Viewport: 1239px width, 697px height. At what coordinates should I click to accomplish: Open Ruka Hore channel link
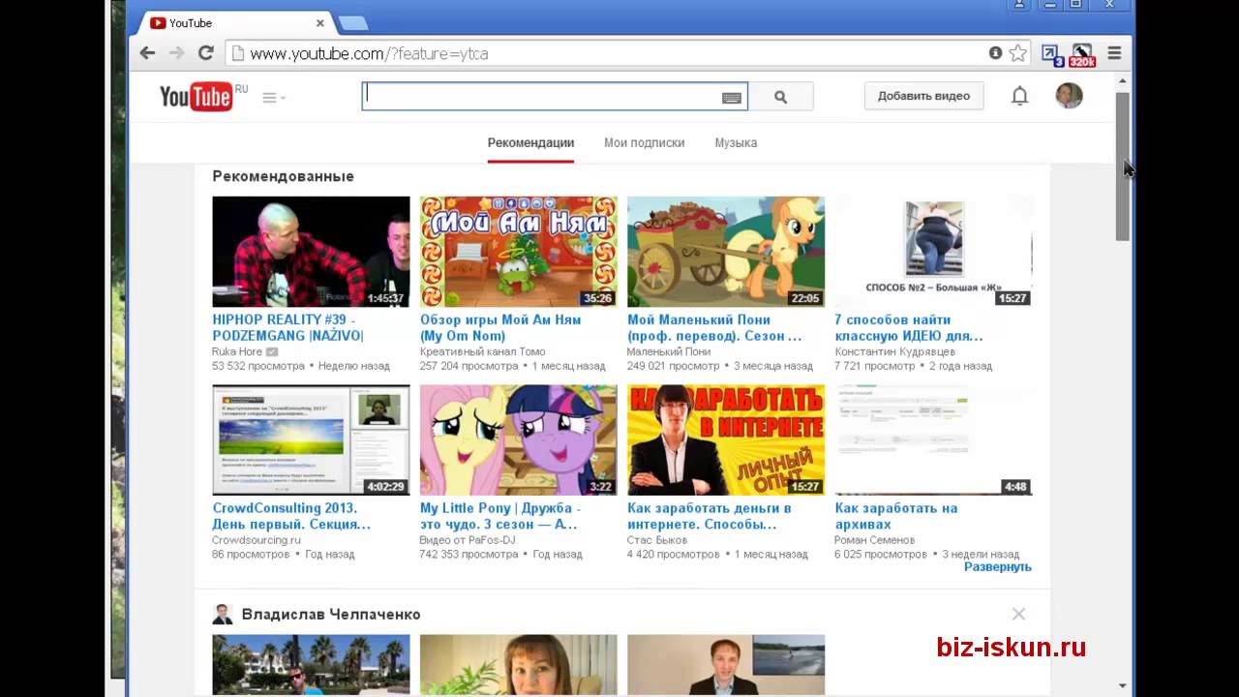click(237, 351)
